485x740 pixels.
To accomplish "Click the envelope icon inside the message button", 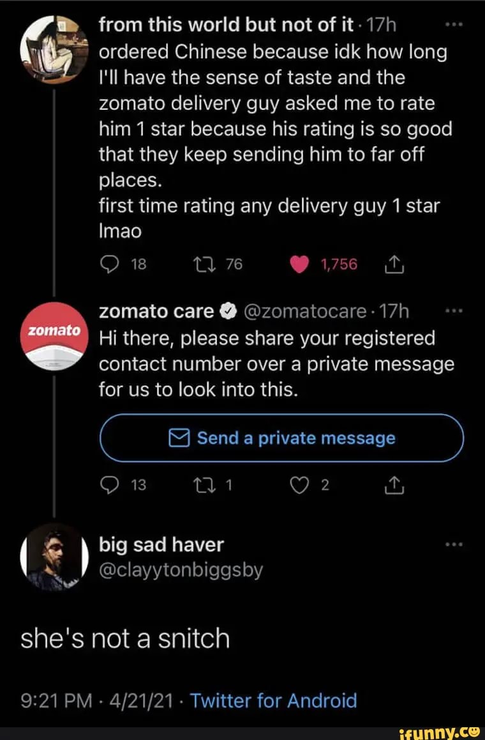I will click(181, 438).
